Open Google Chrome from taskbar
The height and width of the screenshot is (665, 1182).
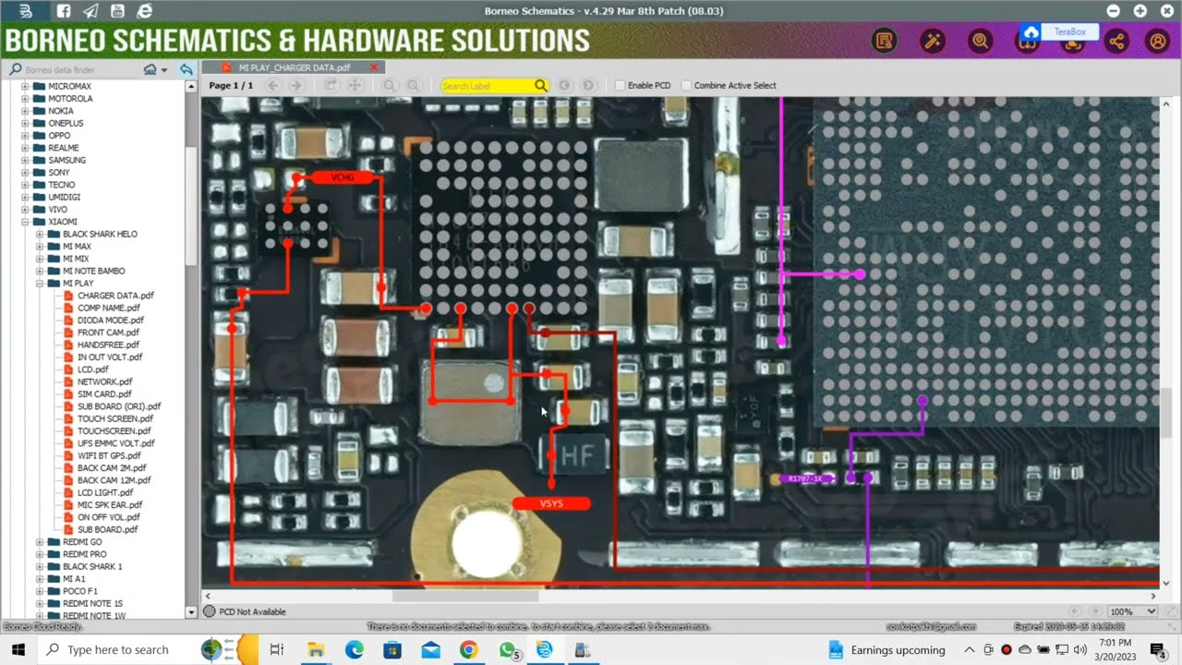tap(468, 649)
